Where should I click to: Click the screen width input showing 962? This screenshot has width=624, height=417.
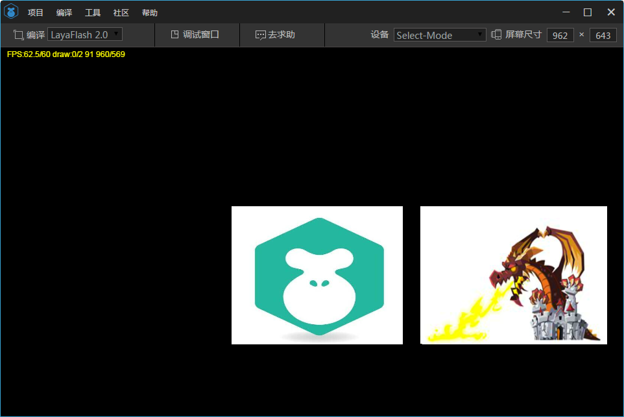[560, 35]
